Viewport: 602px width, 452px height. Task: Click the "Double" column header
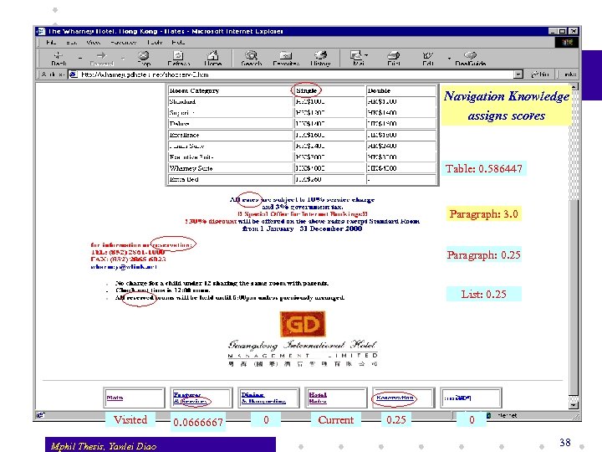(379, 90)
